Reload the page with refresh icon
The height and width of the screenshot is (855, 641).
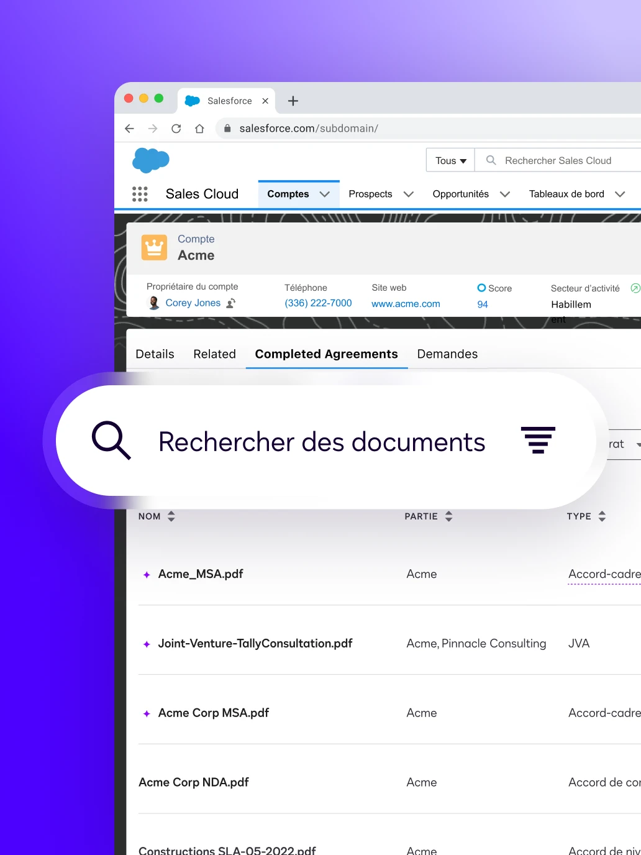pyautogui.click(x=176, y=129)
